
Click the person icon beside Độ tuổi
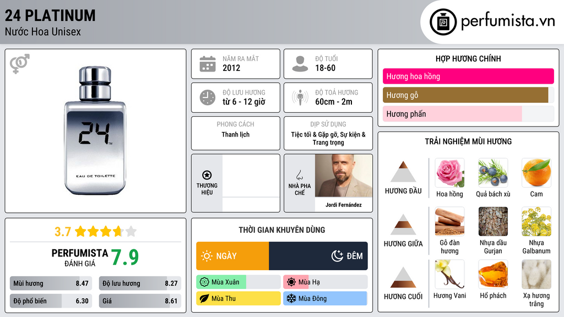(300, 64)
